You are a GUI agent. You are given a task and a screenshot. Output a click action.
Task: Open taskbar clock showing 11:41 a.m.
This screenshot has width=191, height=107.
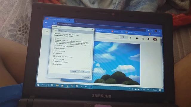point(154,90)
